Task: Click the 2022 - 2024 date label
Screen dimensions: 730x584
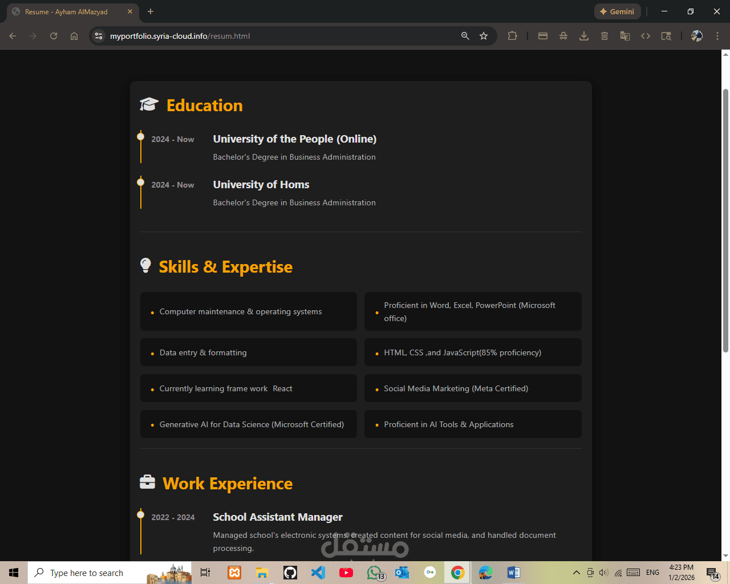Action: click(173, 517)
